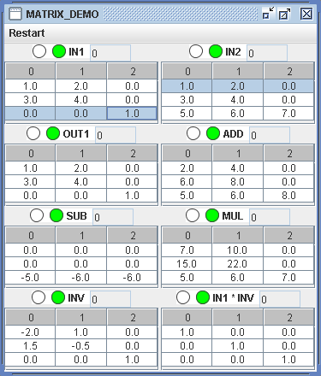Toggle the white indicator beside MUL
The width and height of the screenshot is (321, 376).
193,215
